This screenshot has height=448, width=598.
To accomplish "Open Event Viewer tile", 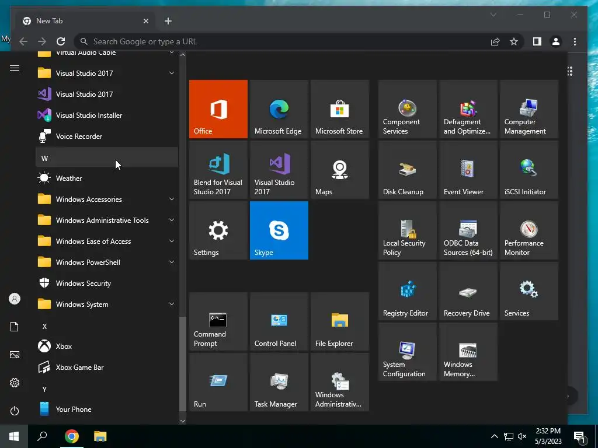I will [x=468, y=170].
